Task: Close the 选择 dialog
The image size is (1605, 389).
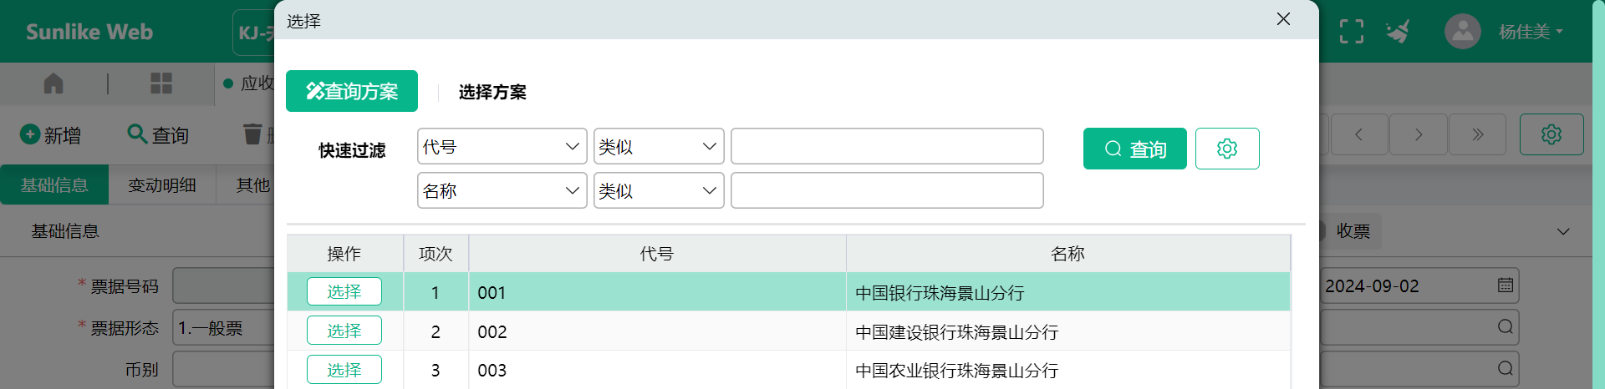Action: (1284, 19)
